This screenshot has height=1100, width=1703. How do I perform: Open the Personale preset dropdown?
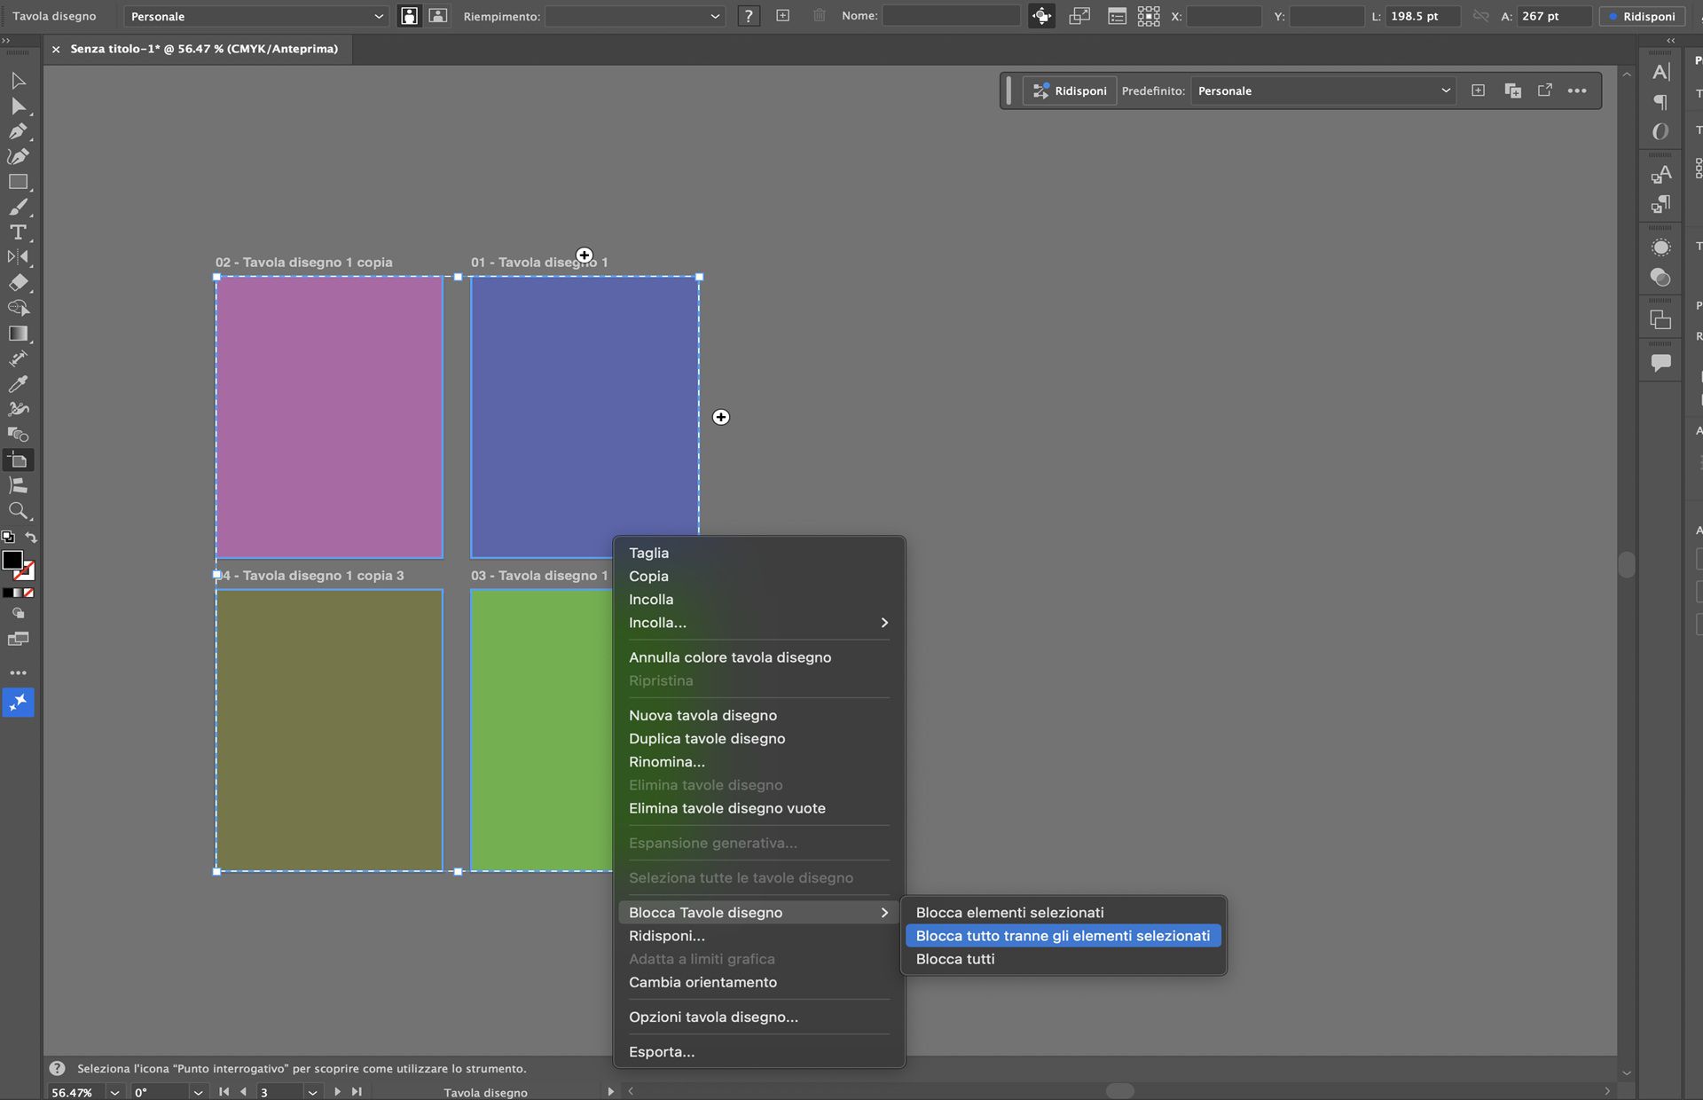[x=255, y=15]
